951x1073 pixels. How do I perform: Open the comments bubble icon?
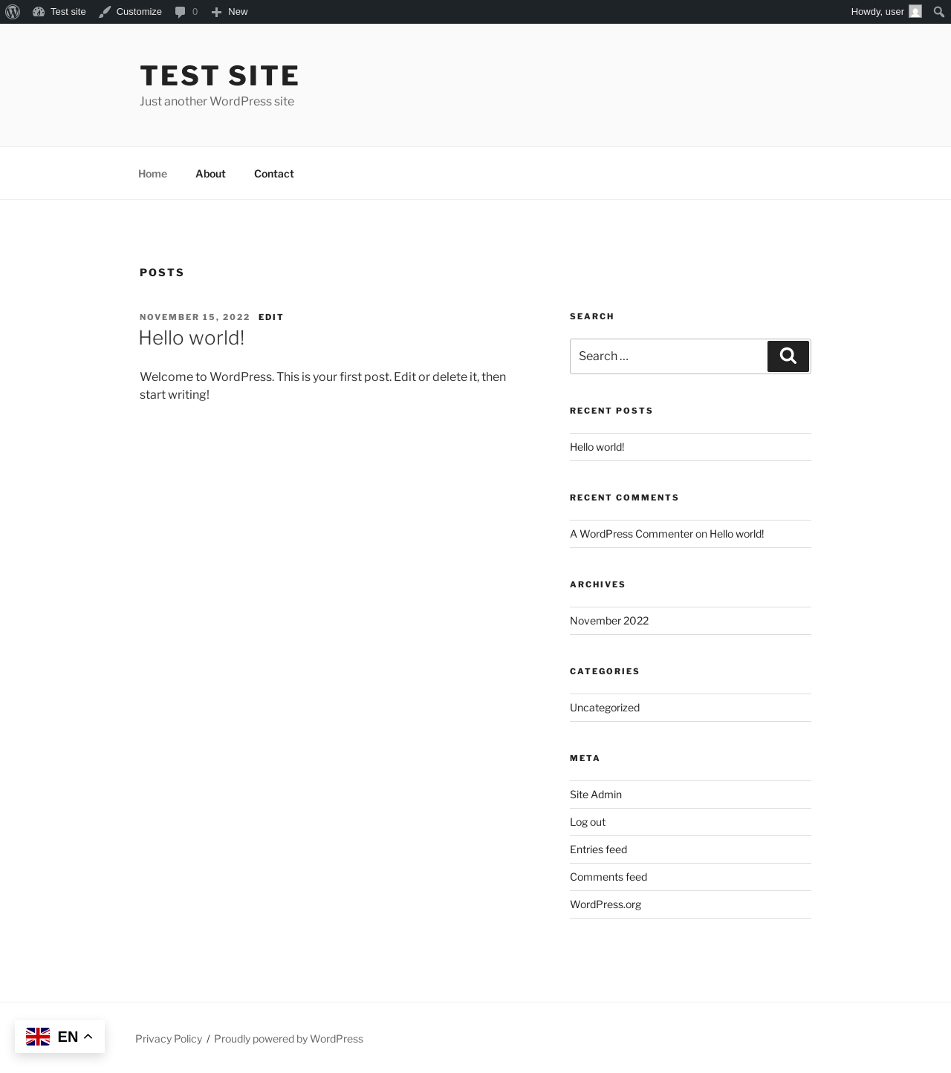[180, 12]
